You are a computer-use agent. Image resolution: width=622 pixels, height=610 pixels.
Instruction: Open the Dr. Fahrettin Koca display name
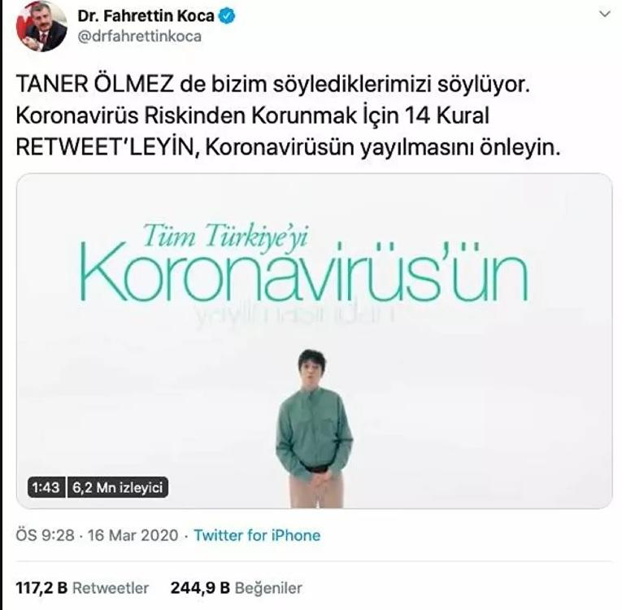(x=146, y=16)
